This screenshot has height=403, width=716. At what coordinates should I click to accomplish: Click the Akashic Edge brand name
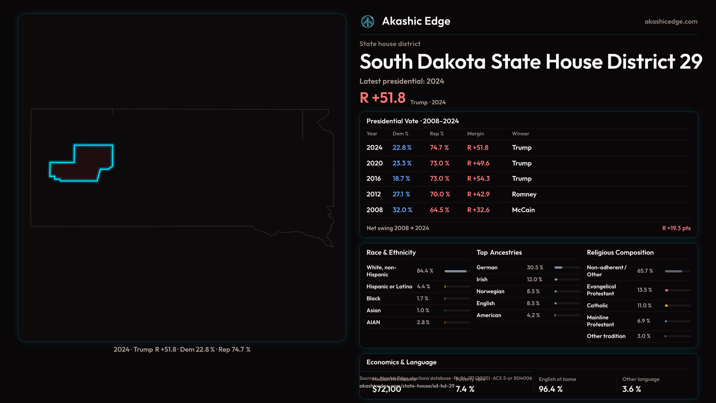(x=416, y=21)
